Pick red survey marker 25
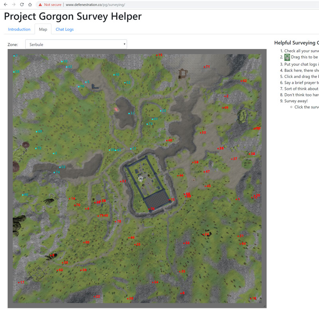 pos(137,244)
